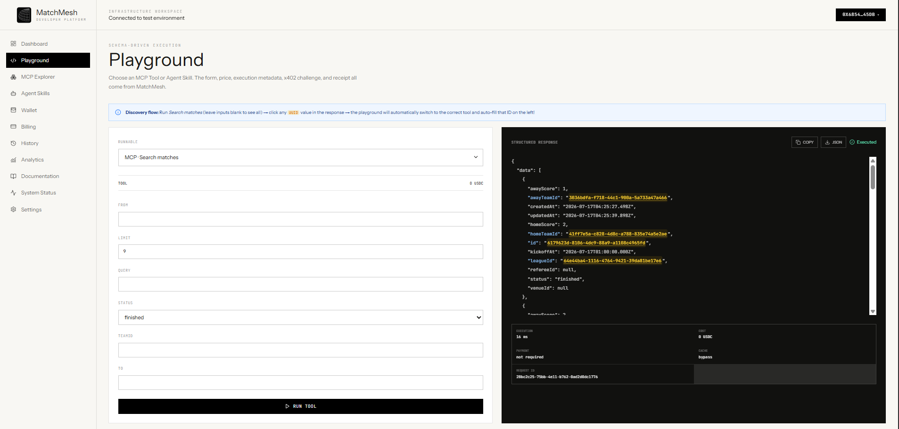The width and height of the screenshot is (899, 429).
Task: Click the Billing card icon
Action: click(13, 127)
